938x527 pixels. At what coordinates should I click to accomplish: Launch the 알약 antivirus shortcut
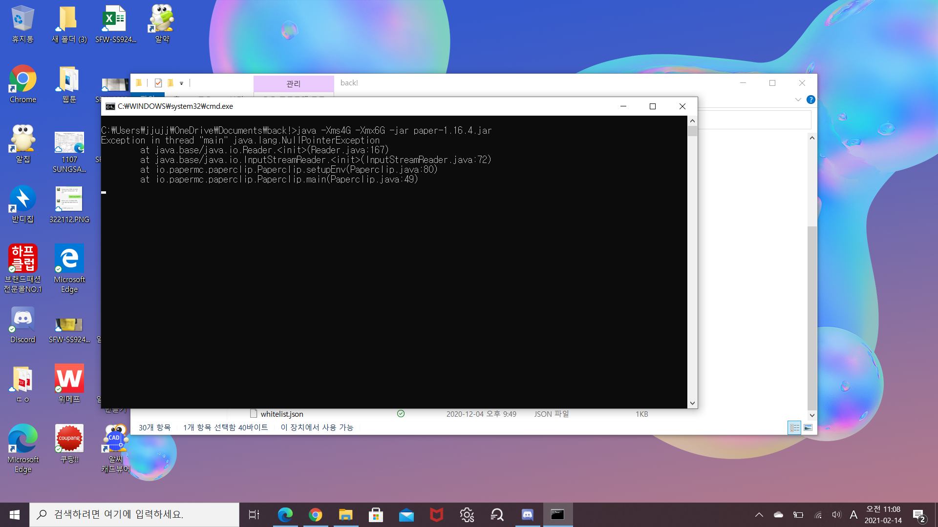(x=162, y=23)
